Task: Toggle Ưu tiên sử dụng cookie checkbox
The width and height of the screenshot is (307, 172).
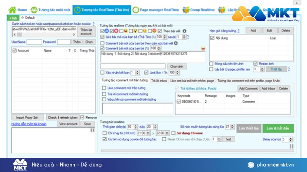Action: (105, 139)
